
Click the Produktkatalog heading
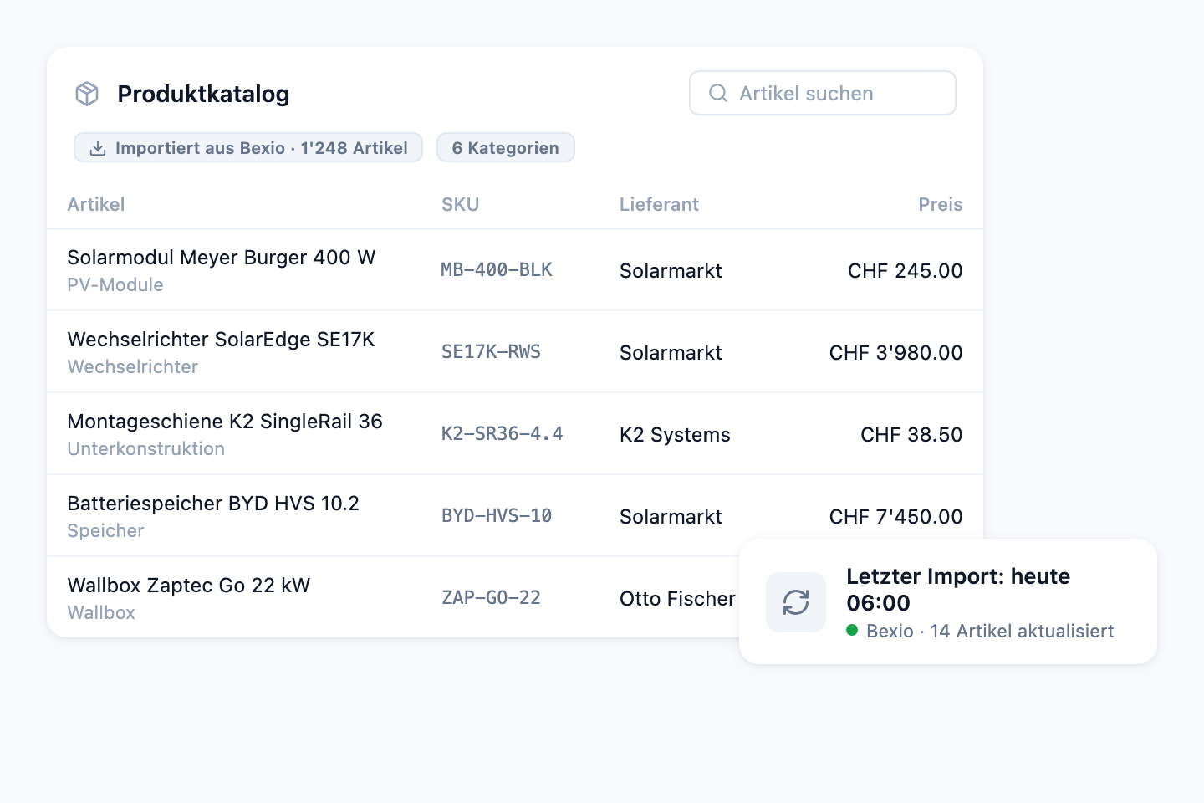[203, 94]
